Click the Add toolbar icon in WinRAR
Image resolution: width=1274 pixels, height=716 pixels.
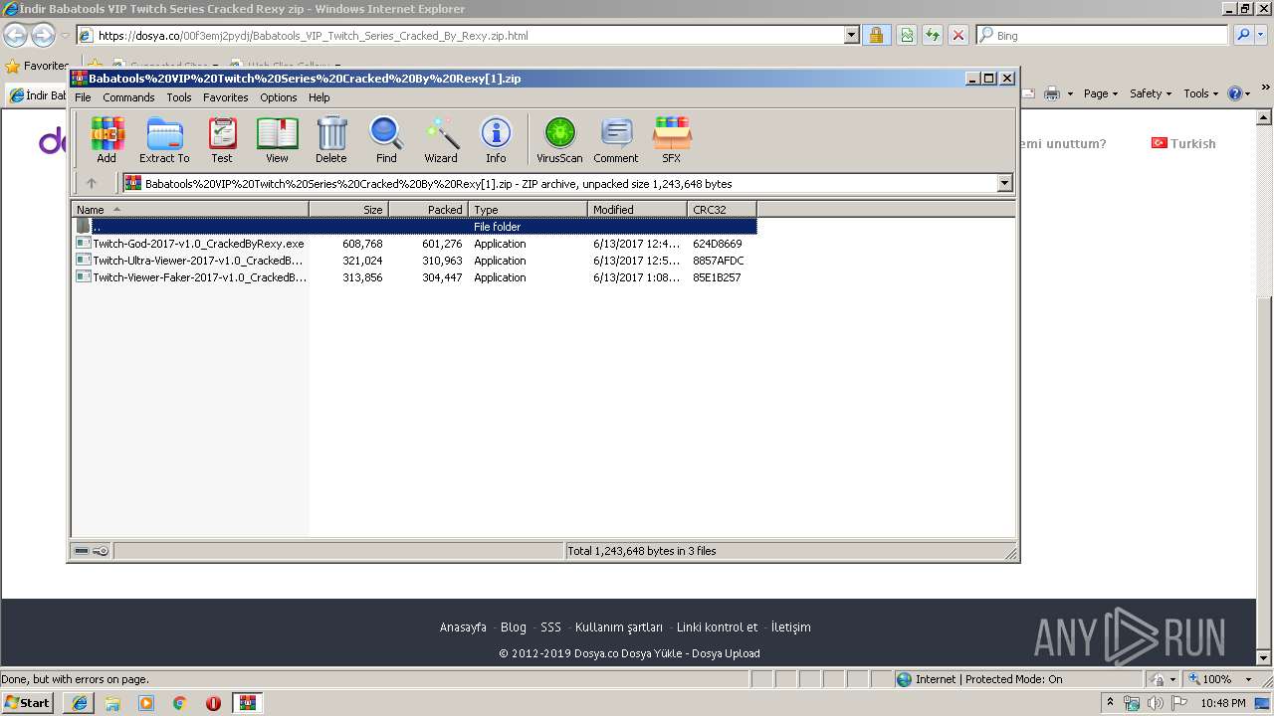106,140
